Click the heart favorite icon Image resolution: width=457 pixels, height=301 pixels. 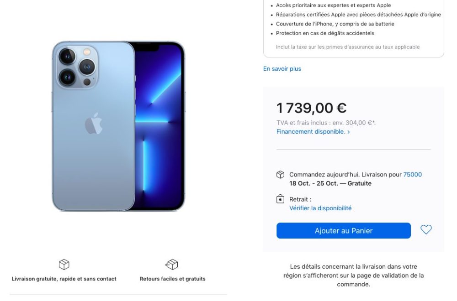tap(426, 230)
